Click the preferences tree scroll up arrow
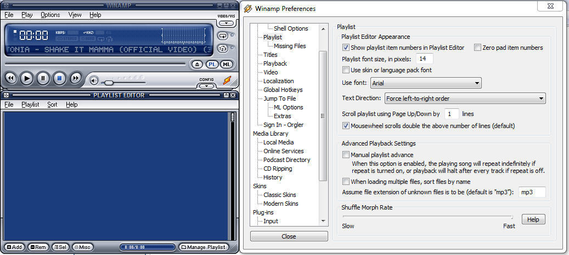Viewport: 569px width, 255px height. point(323,28)
